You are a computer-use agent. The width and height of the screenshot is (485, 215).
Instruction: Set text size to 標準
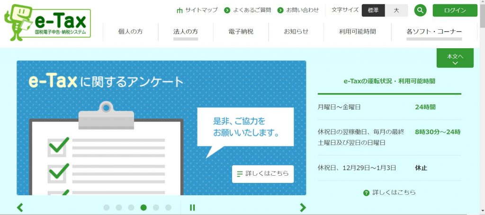click(x=373, y=10)
